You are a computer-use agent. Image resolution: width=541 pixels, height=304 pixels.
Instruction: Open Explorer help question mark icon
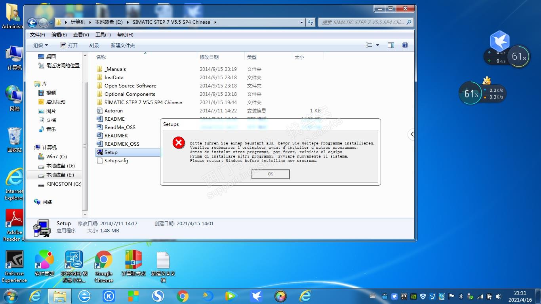pos(405,45)
